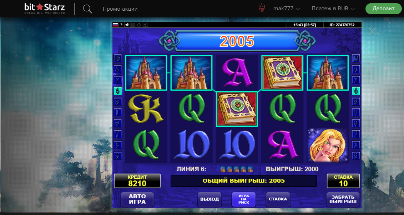Viewport: 404px width, 215px height.
Task: Click the СТАВКА bet button
Action: pos(278,199)
